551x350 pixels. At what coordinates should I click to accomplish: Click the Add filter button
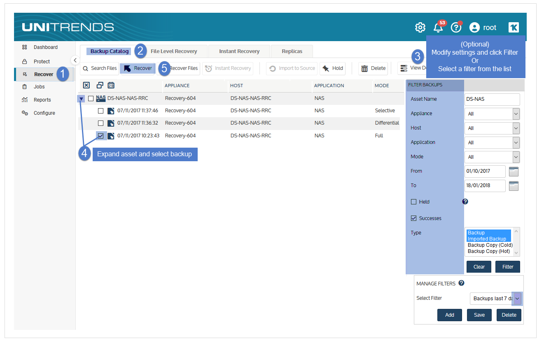(450, 315)
